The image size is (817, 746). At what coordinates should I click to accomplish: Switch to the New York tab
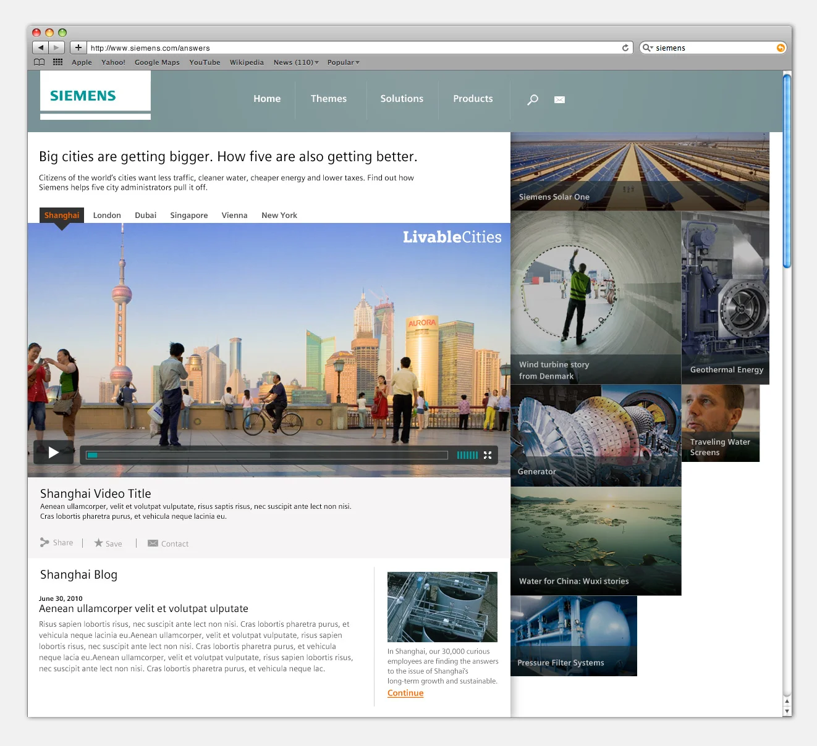[279, 216]
